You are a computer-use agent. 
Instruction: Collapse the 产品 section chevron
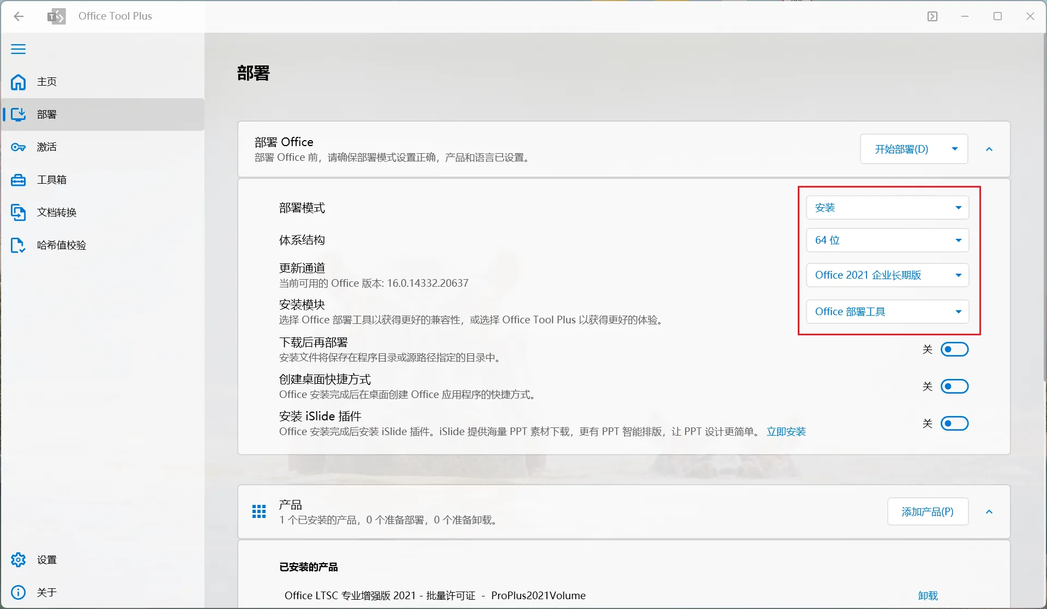989,512
